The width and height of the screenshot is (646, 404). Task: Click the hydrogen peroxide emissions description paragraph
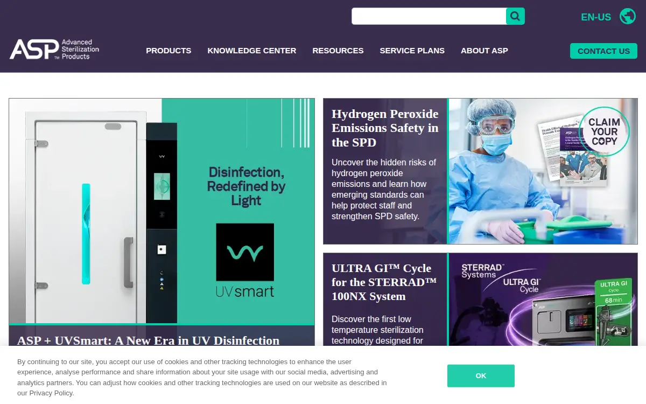pos(384,189)
